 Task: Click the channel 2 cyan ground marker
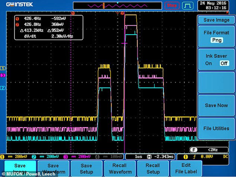click(3, 88)
